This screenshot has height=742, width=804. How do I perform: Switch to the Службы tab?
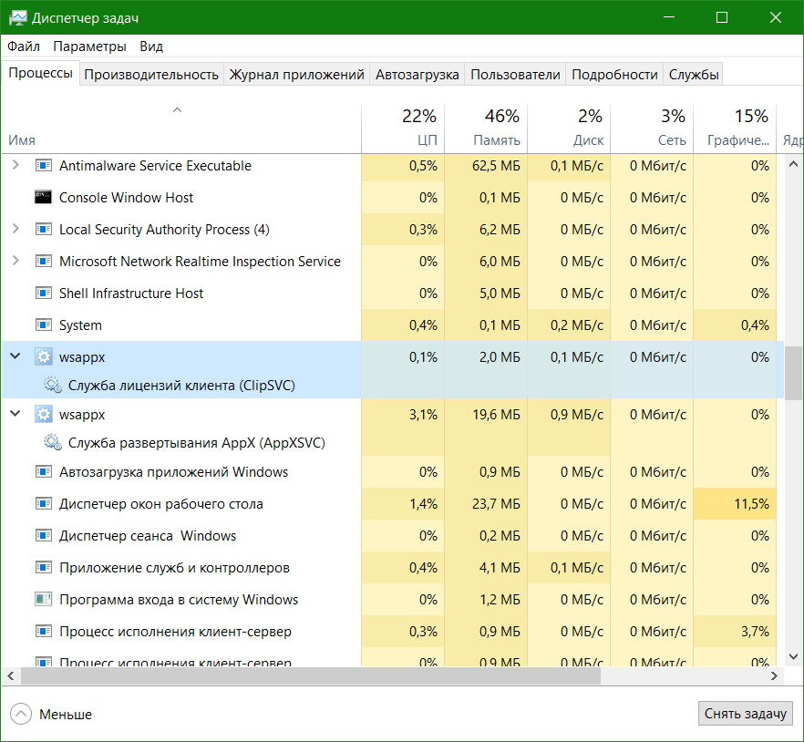(x=693, y=75)
